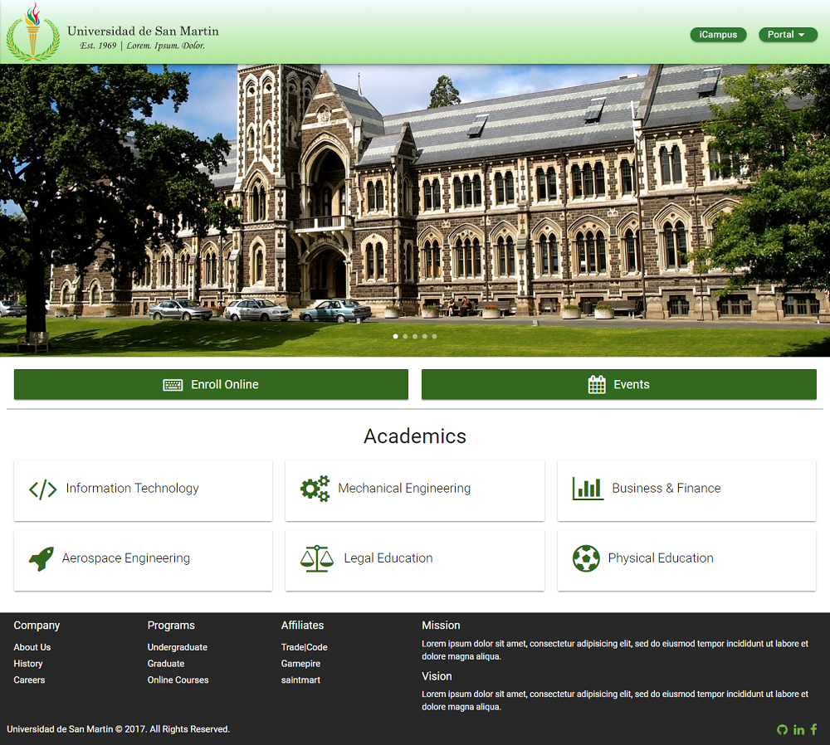
Task: Open the About Us footer link
Action: coord(32,647)
